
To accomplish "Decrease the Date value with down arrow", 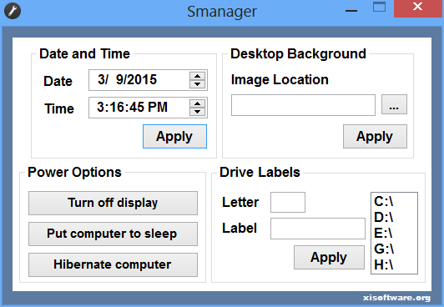I will pos(197,84).
